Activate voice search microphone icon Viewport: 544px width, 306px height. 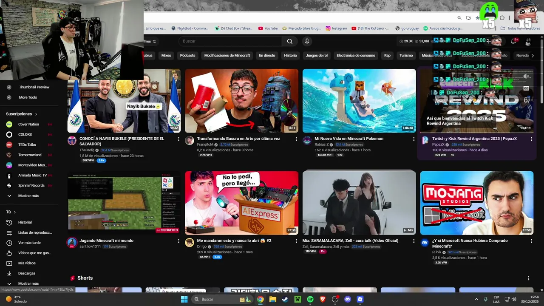point(307,41)
